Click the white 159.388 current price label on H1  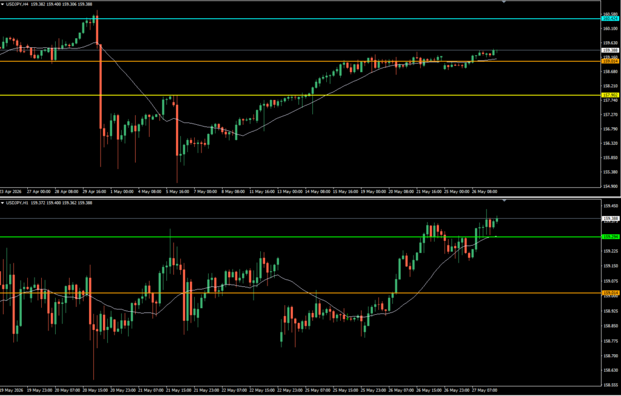pyautogui.click(x=610, y=218)
